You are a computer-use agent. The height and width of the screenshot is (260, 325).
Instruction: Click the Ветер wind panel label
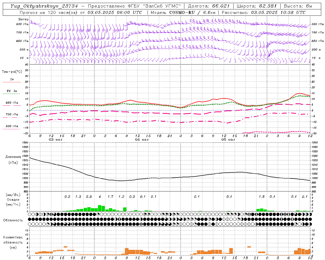tap(24, 19)
